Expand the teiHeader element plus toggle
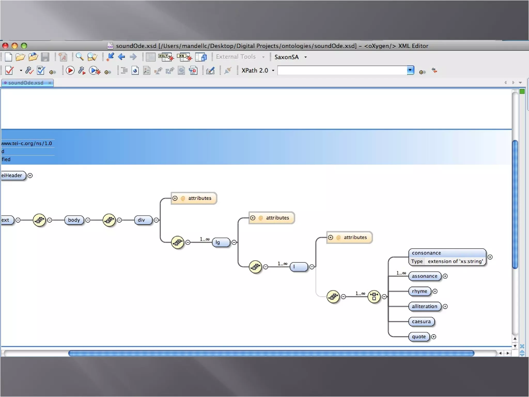Screen dimensions: 529x397 tap(30, 176)
